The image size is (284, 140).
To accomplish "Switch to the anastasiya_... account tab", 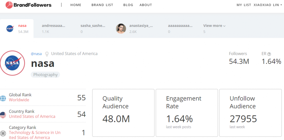I will pos(135,28).
